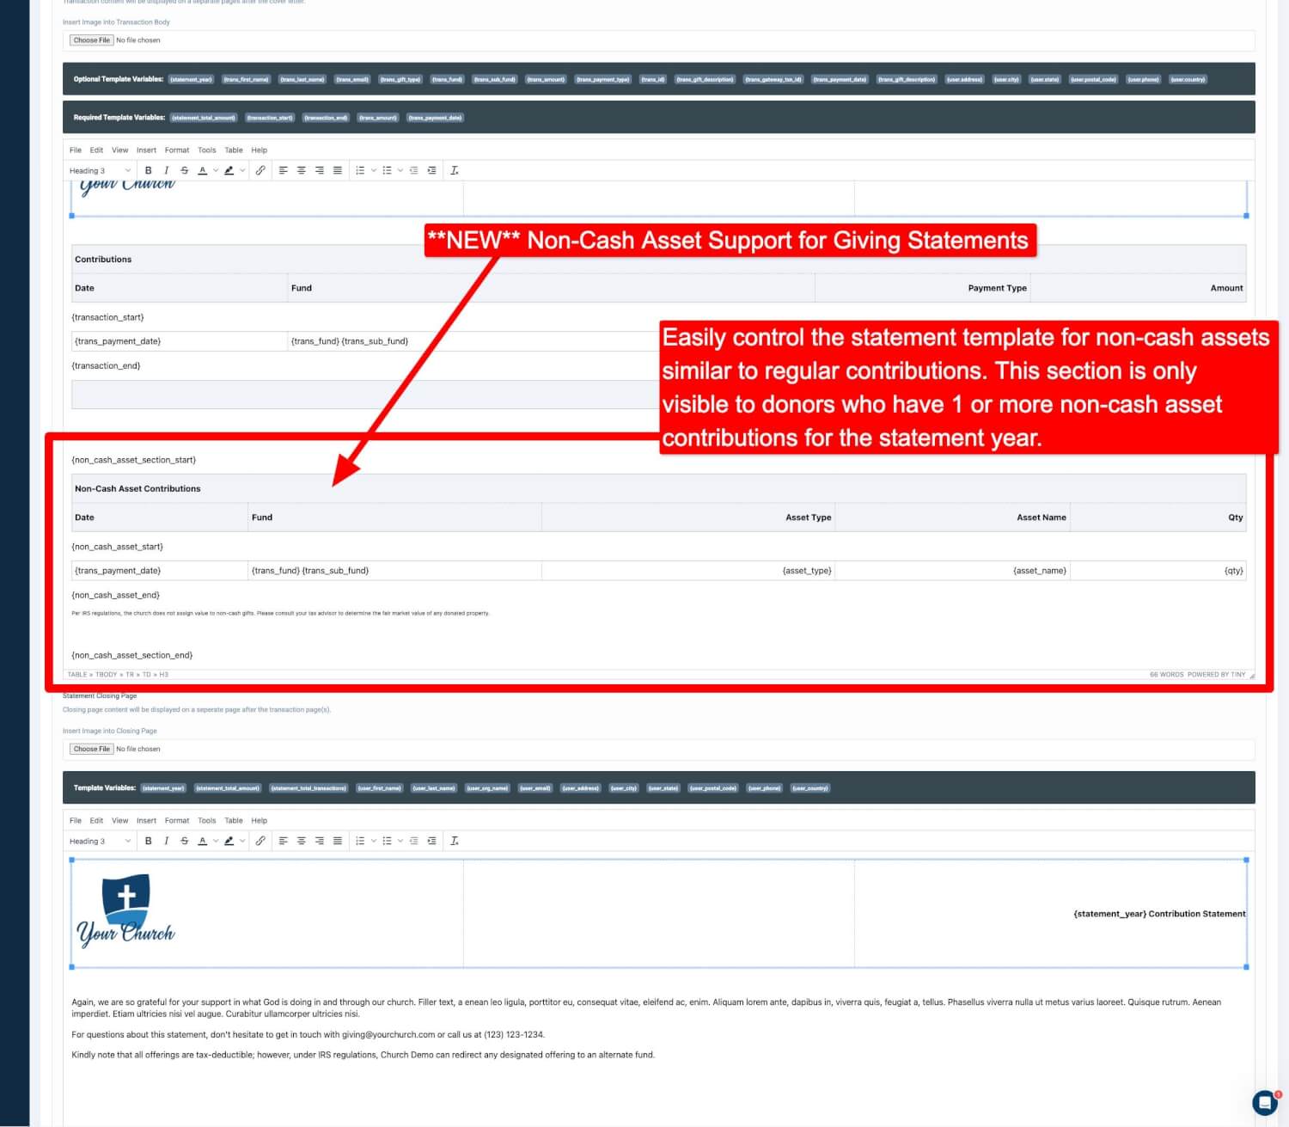Open the text color picker arrow in upper editor
The image size is (1289, 1127).
click(x=216, y=170)
